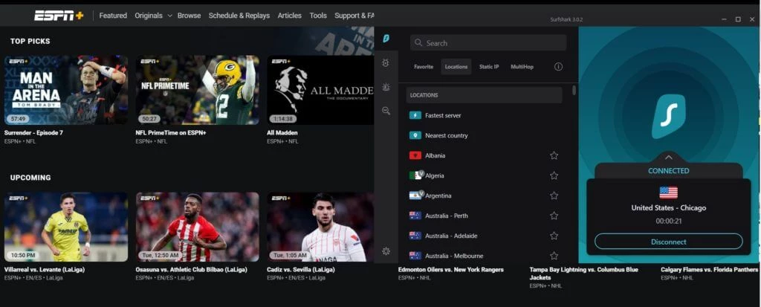The width and height of the screenshot is (761, 307).
Task: Click the 'Surrender - Episode 7' title
Action: [33, 132]
